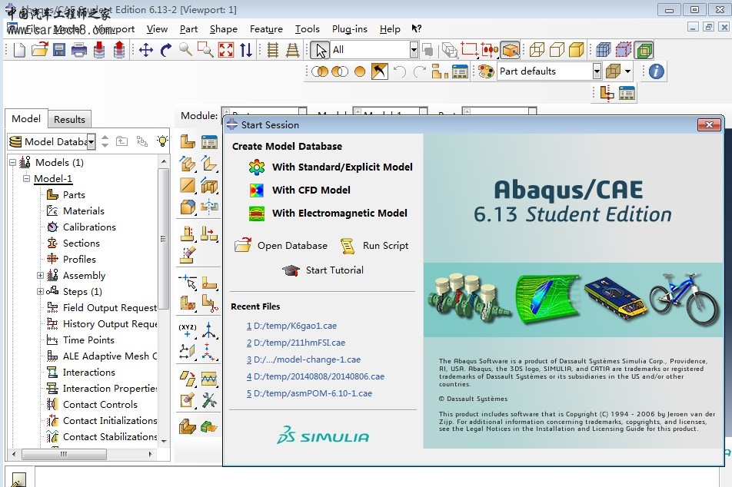Click the model tree vertical scrollbar
The image size is (732, 487).
pos(163,238)
